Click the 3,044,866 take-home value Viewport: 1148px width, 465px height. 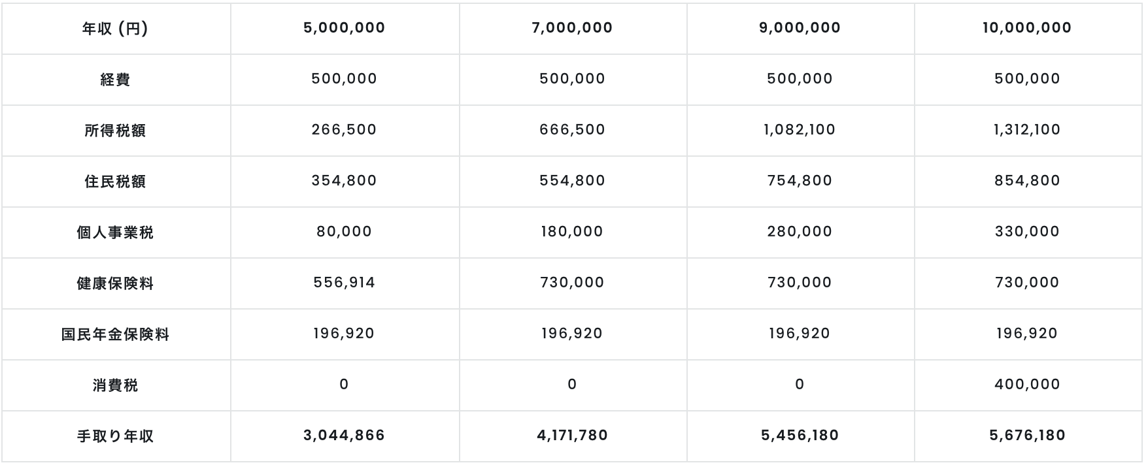click(345, 436)
